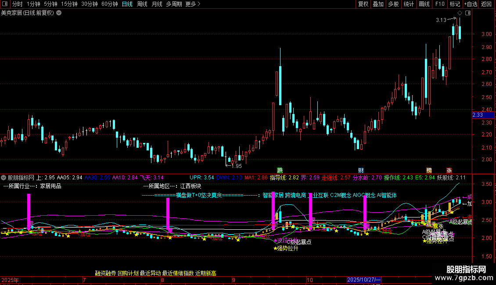Viewport: 496px width, 285px height.
Task: Click the 近期新高 tag at bottom
Action: click(205, 273)
